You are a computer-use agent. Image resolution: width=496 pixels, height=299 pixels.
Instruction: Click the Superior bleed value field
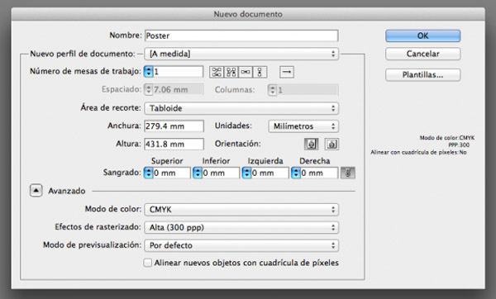click(172, 173)
